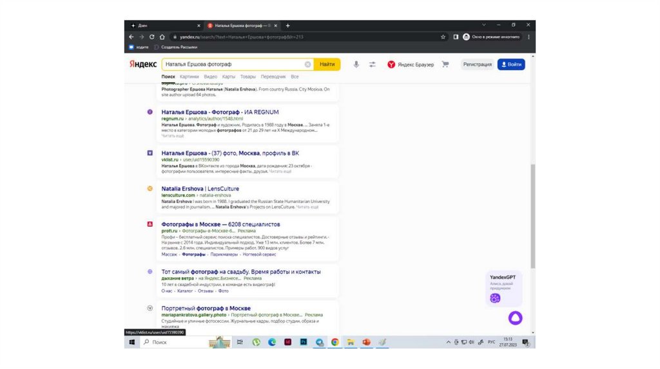Click the vklist.ru result favicon
Image resolution: width=660 pixels, height=369 pixels.
[x=150, y=153]
